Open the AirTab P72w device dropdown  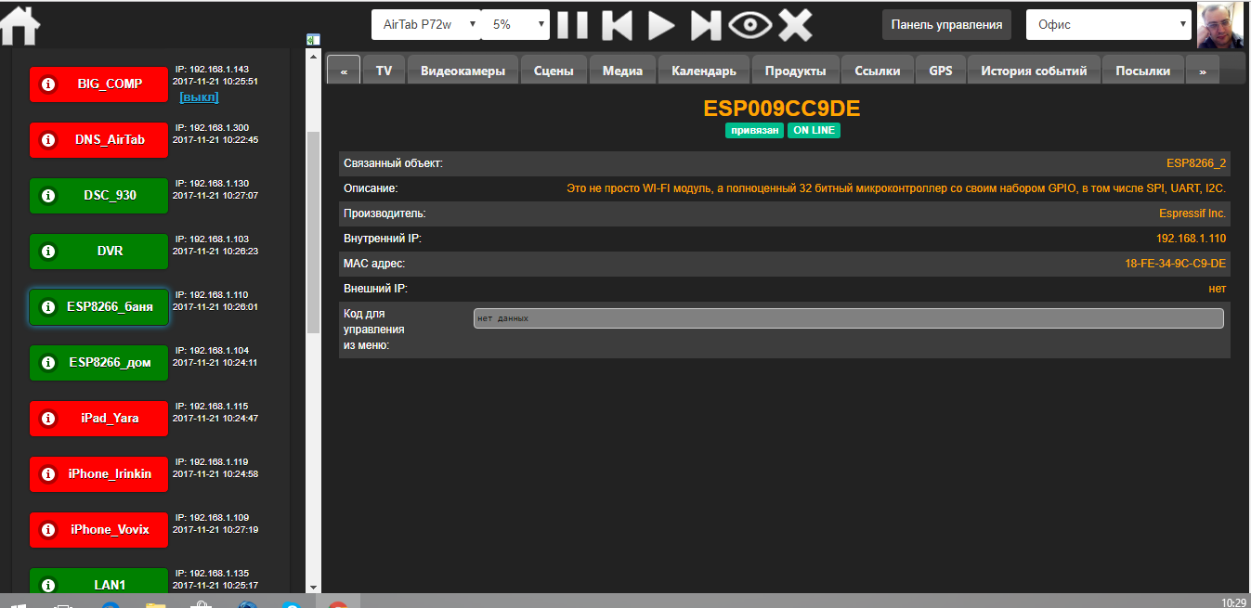426,25
